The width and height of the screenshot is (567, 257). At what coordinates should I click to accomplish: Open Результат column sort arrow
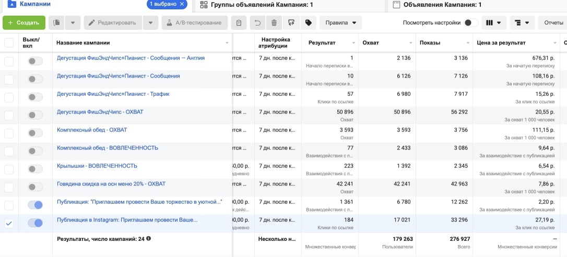pos(353,43)
